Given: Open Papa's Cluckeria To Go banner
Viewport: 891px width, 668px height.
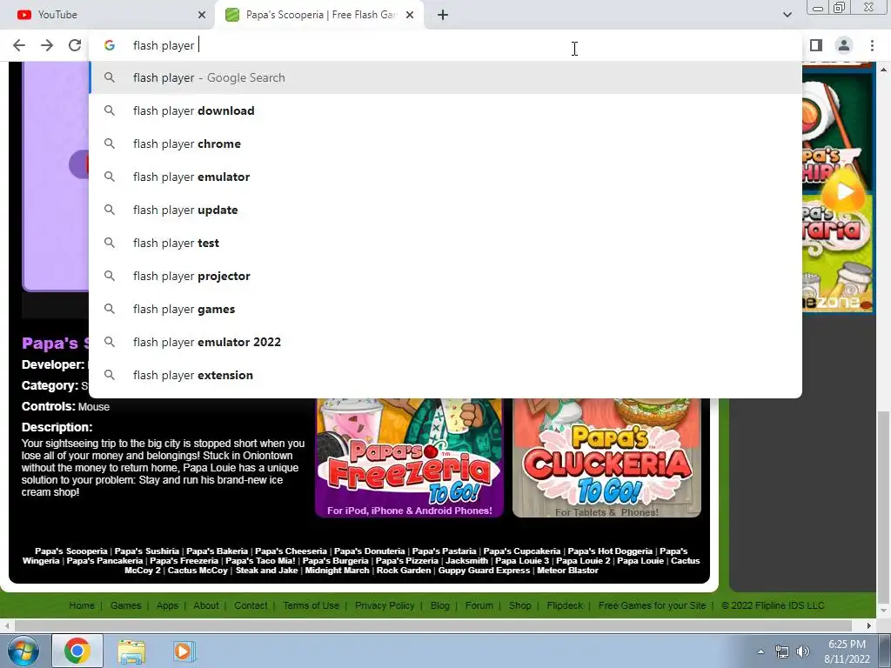Looking at the screenshot, I should (606, 458).
